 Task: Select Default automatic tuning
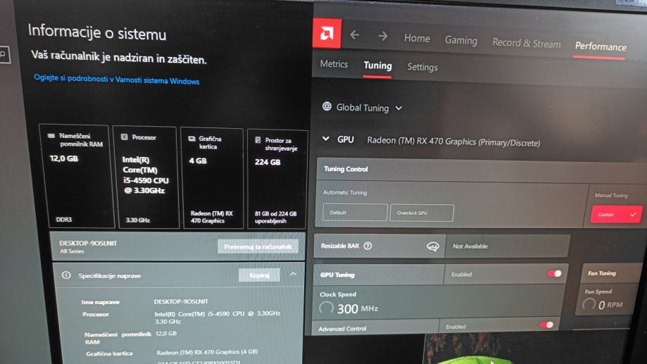(355, 213)
